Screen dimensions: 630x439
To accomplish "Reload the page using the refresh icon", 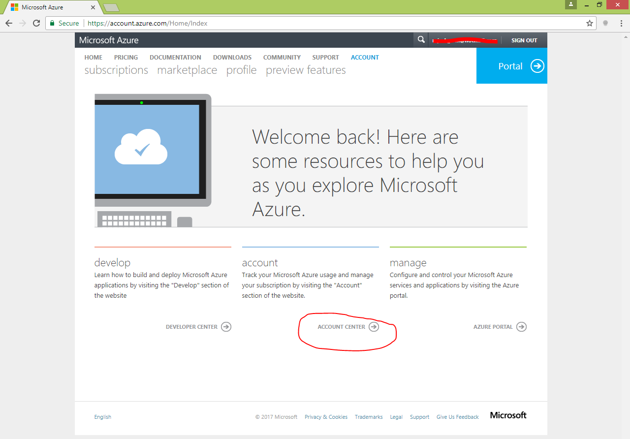I will tap(36, 23).
